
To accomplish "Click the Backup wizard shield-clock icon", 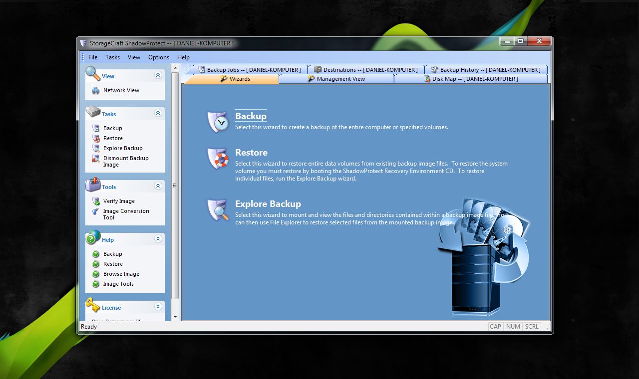I will pyautogui.click(x=218, y=121).
